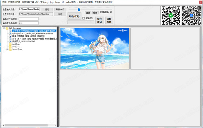Viewport: 203px width, 128px height.
Task: Open the AppShare folder
Action: [16, 44]
